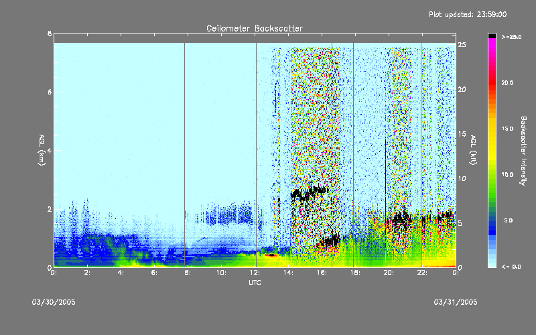This screenshot has height=335, width=536.
Task: Click the "8:" hour tick label
Action: coord(188,273)
